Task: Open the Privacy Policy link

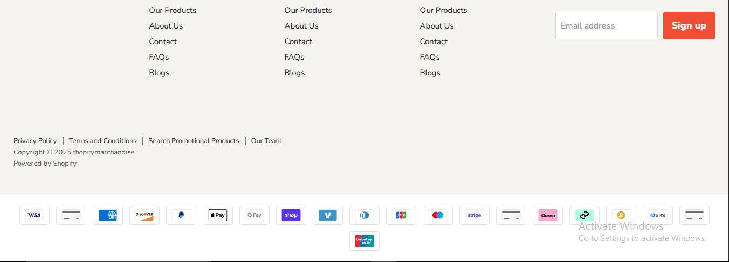Action: pos(35,141)
